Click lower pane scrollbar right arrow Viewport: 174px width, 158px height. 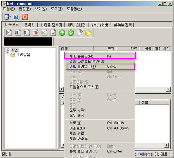(x=167, y=145)
